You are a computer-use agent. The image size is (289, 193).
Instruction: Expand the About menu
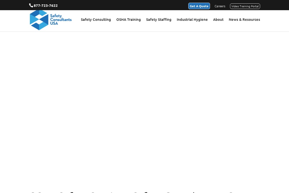[218, 20]
